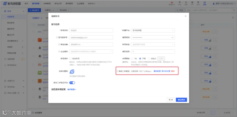Go to next page arrow in pagination
Screen dimensions: 237x117
point(218,113)
